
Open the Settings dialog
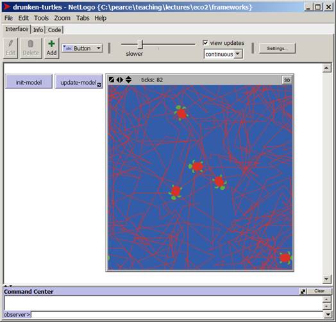point(277,49)
